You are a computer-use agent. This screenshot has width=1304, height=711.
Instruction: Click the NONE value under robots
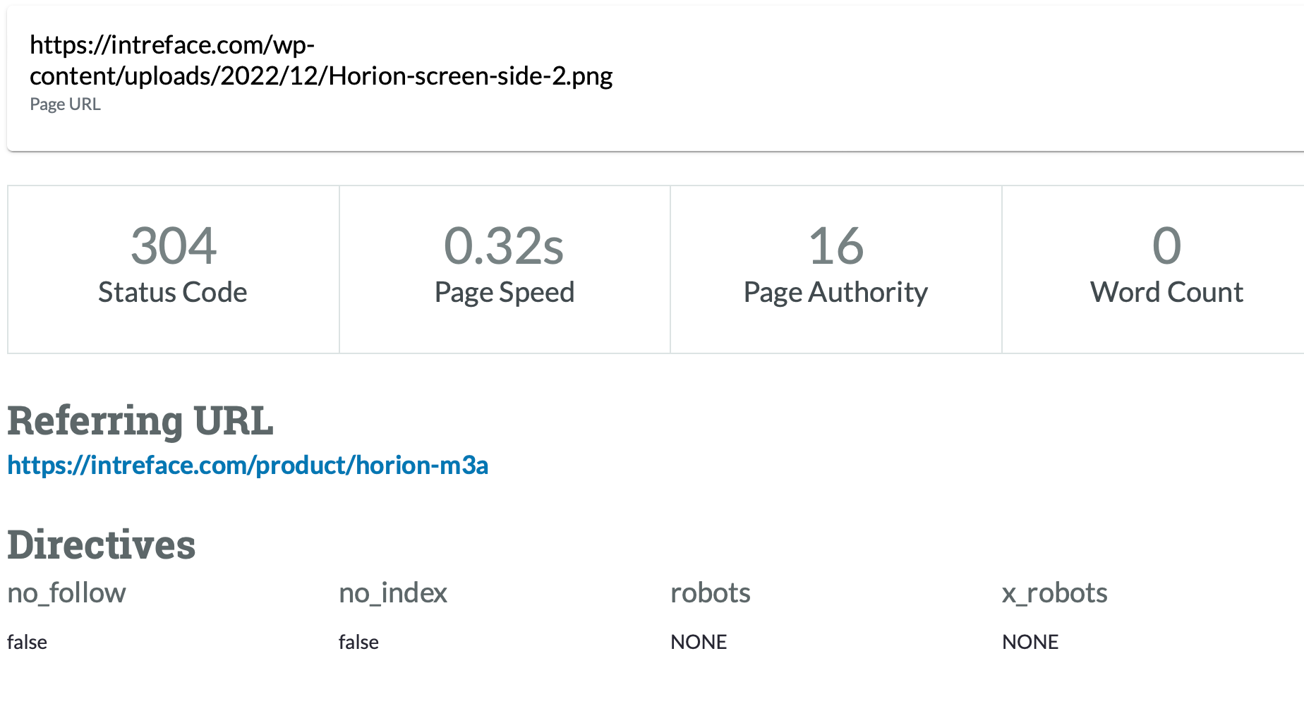click(x=698, y=642)
